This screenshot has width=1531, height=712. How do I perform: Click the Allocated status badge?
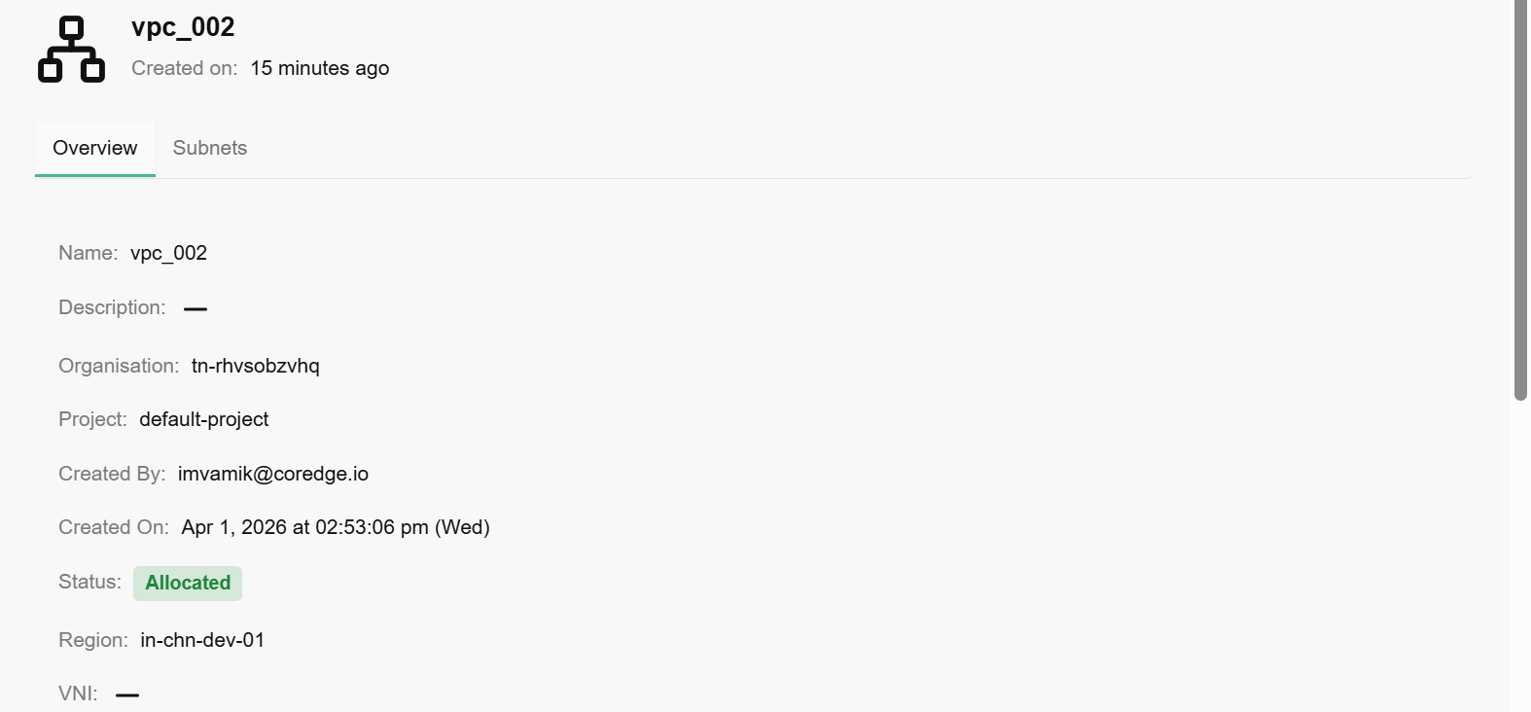188,583
